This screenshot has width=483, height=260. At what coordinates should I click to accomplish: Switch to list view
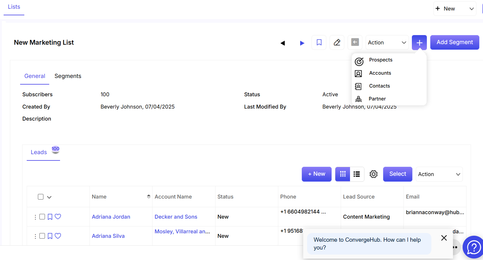point(357,174)
